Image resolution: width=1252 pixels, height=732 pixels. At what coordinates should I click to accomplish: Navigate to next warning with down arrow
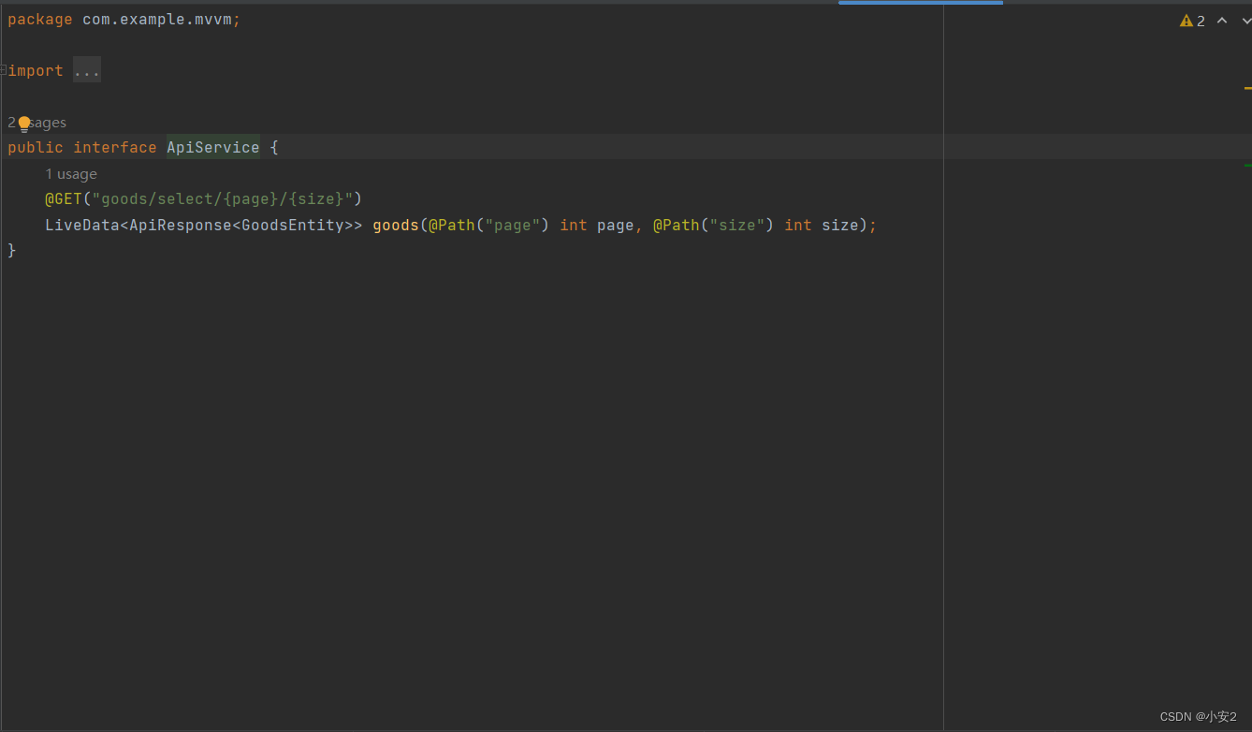point(1245,20)
